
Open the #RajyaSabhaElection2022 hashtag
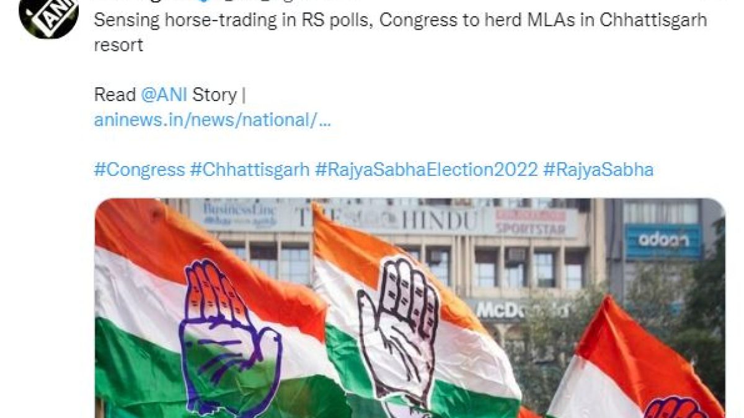click(426, 170)
